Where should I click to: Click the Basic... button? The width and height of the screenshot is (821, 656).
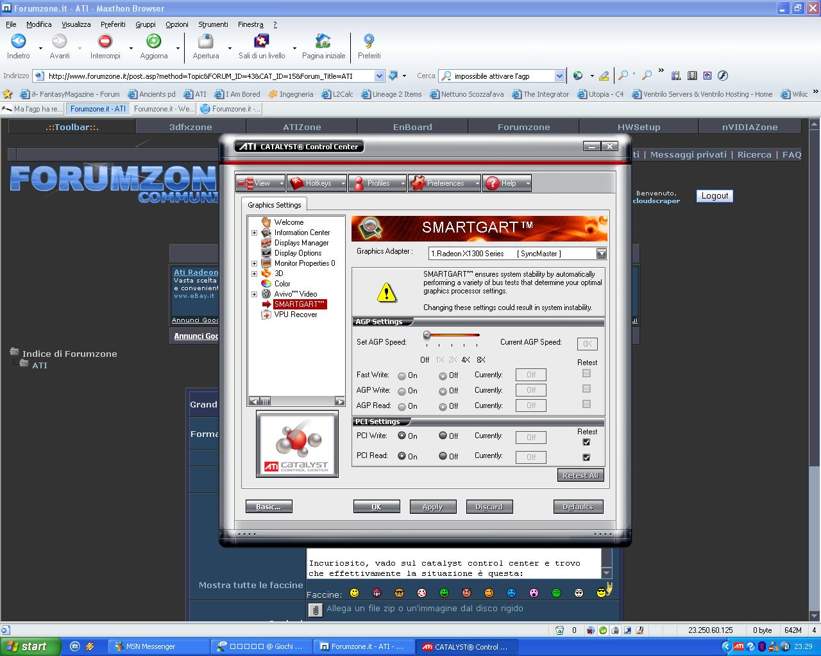pos(269,507)
